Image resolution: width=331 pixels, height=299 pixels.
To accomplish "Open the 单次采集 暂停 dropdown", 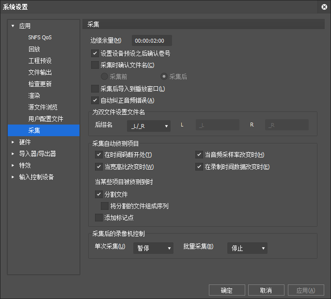I will point(153,248).
